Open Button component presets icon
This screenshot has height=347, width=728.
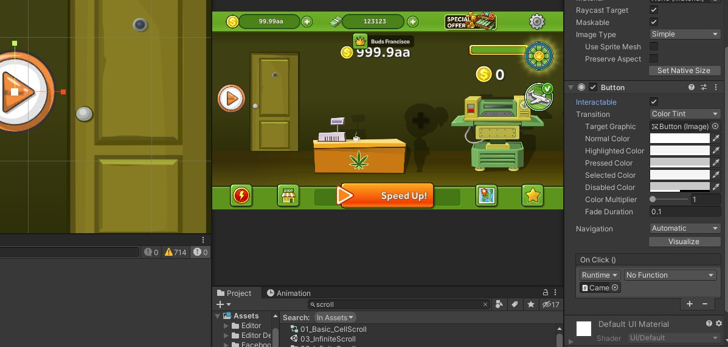(x=704, y=87)
